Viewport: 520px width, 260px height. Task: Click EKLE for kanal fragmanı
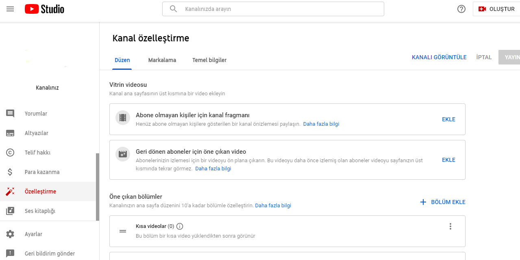pyautogui.click(x=448, y=119)
